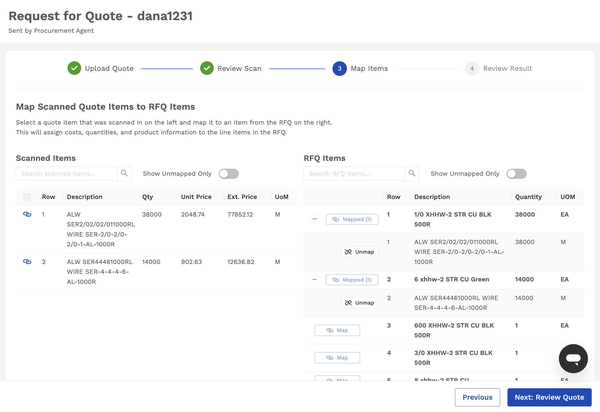Select scanned description ALW SER2/02/02/011000RL
Viewport: 600px width, 412px height.
click(101, 229)
